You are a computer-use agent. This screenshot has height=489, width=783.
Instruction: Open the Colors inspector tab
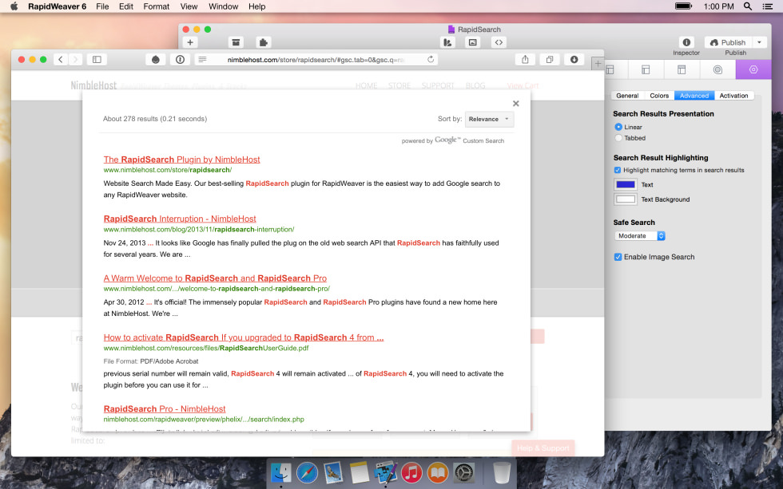point(659,96)
